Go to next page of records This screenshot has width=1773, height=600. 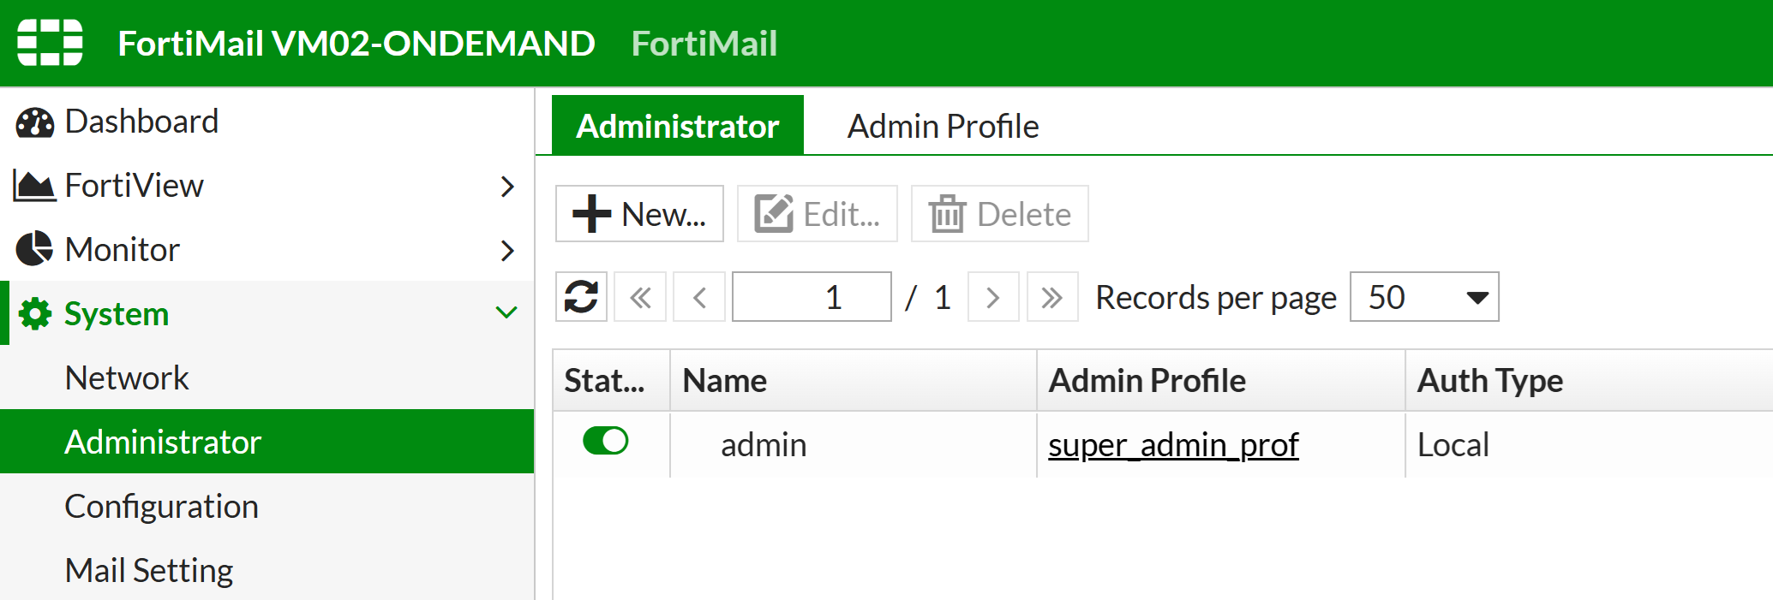[992, 297]
